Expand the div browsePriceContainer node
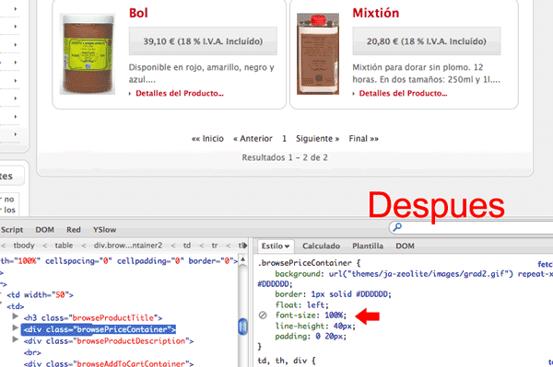The height and width of the screenshot is (367, 553). coord(15,328)
